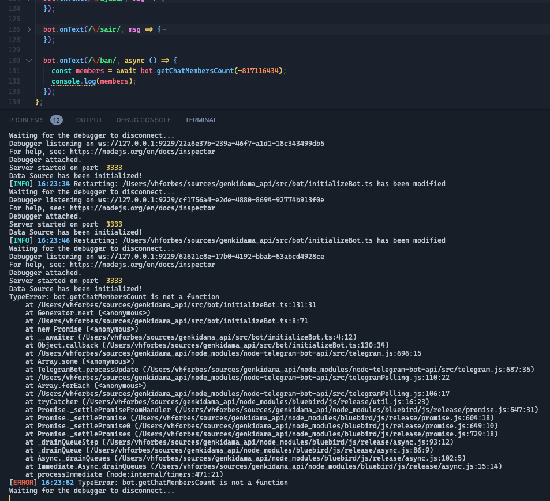Click the underlined console.log call
Screen dimensions: 550x501
tap(74, 81)
